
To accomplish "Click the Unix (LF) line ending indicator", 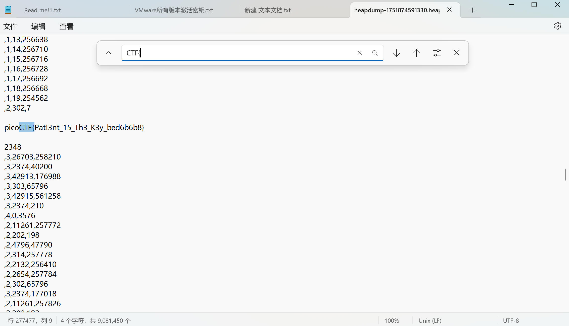I will (430, 320).
